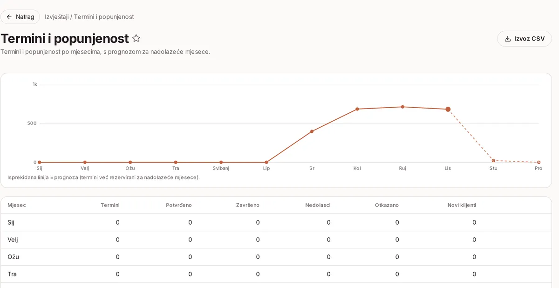Select the Lip data point on the chart
This screenshot has height=288, width=559.
point(266,162)
